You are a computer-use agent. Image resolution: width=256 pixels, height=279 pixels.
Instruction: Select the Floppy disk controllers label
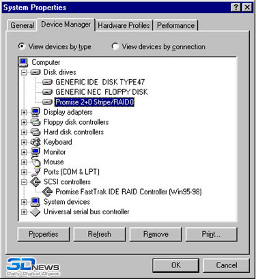pyautogui.click(x=76, y=122)
